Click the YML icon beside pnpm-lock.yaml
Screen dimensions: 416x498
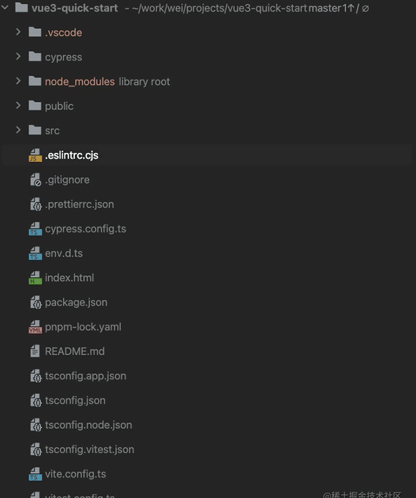point(35,327)
